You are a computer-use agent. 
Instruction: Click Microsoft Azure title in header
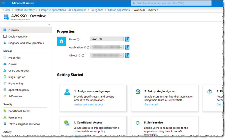click(23, 3)
